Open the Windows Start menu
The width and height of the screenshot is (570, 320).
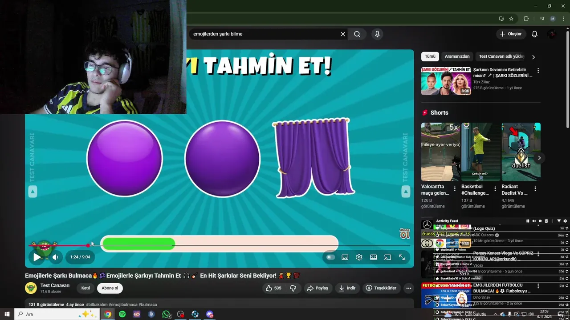7,314
